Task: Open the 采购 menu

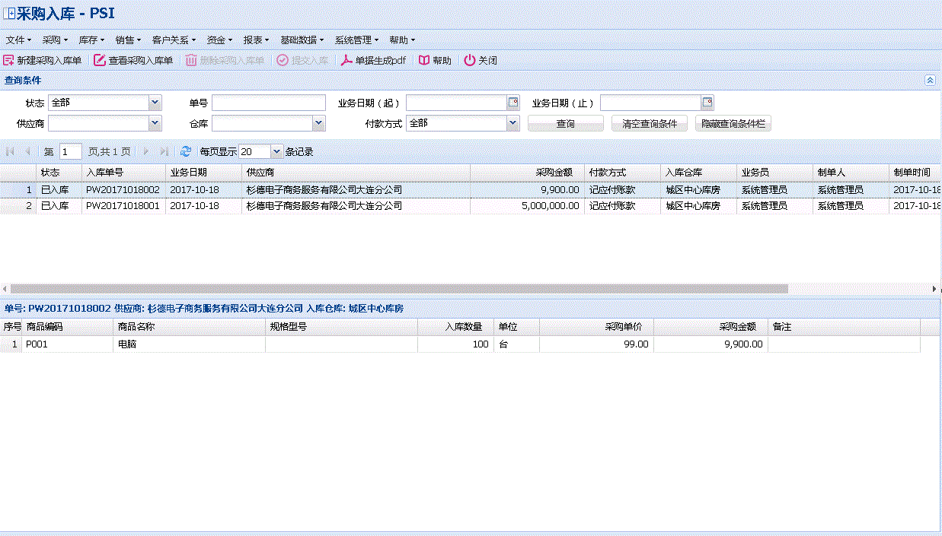Action: [x=55, y=40]
